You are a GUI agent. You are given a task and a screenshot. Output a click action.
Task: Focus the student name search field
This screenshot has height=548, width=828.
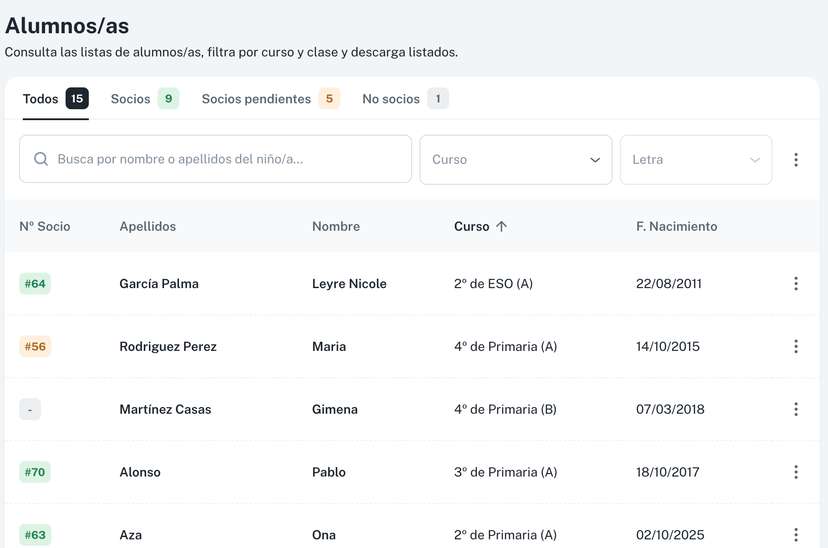[215, 159]
